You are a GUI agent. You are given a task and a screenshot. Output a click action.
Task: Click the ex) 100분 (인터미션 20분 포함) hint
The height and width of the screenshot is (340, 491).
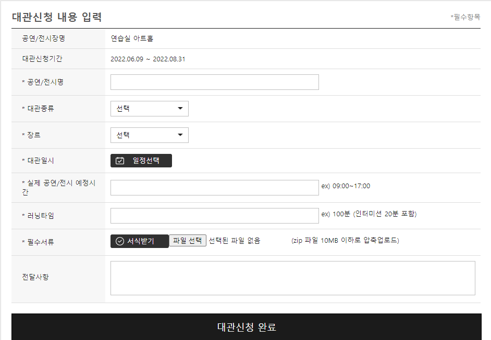(x=369, y=214)
